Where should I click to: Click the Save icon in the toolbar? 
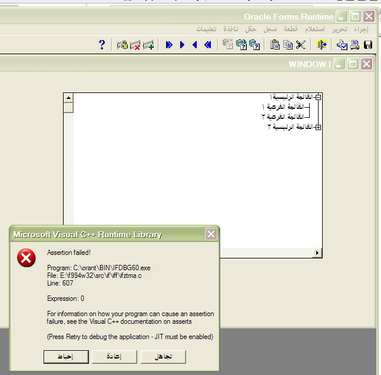tap(367, 45)
